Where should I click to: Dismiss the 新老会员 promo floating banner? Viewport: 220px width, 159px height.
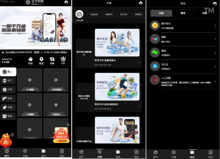tap(68, 125)
